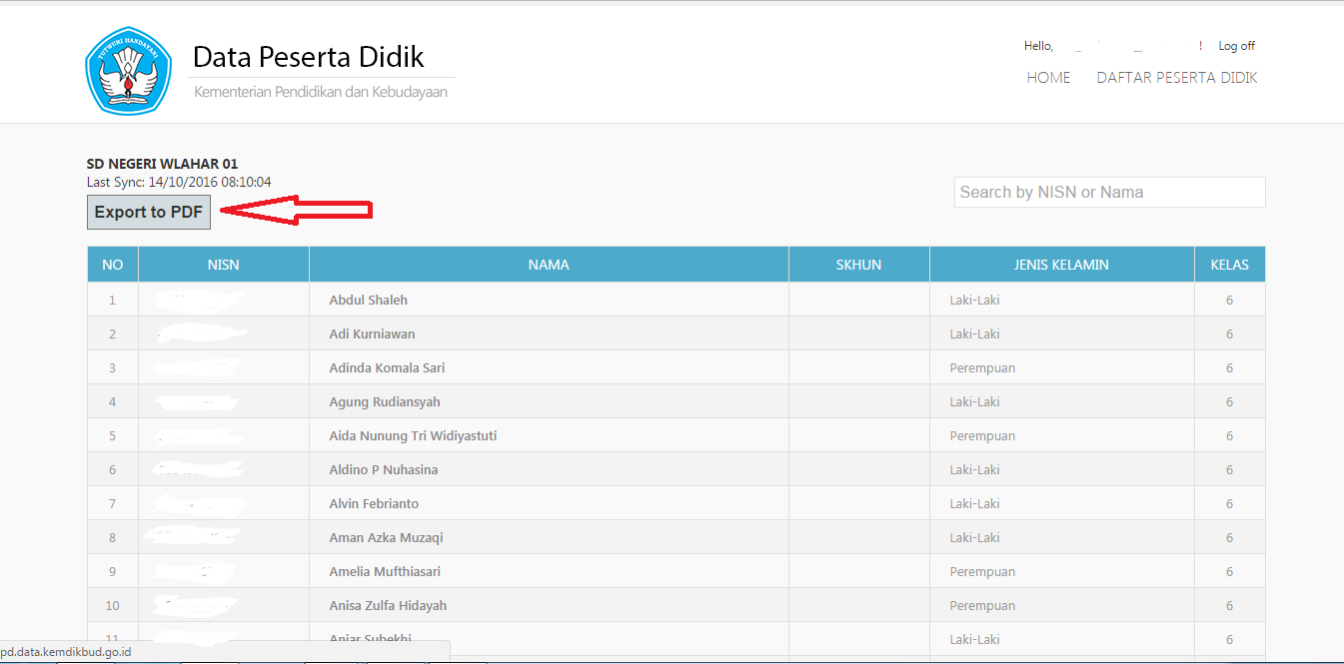Open the DAFTAR PESERTA DIDIK menu item
The width and height of the screenshot is (1344, 664).
click(1177, 77)
